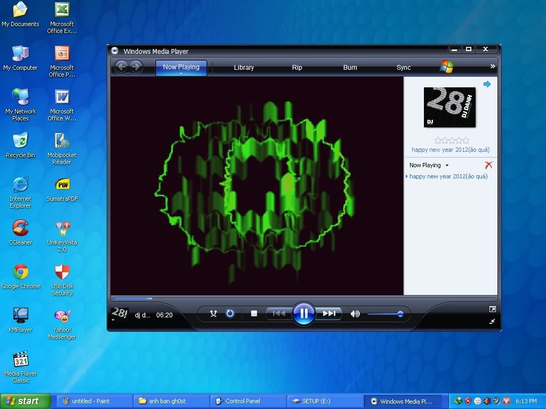
Task: Toggle shuffle mode
Action: tap(213, 314)
